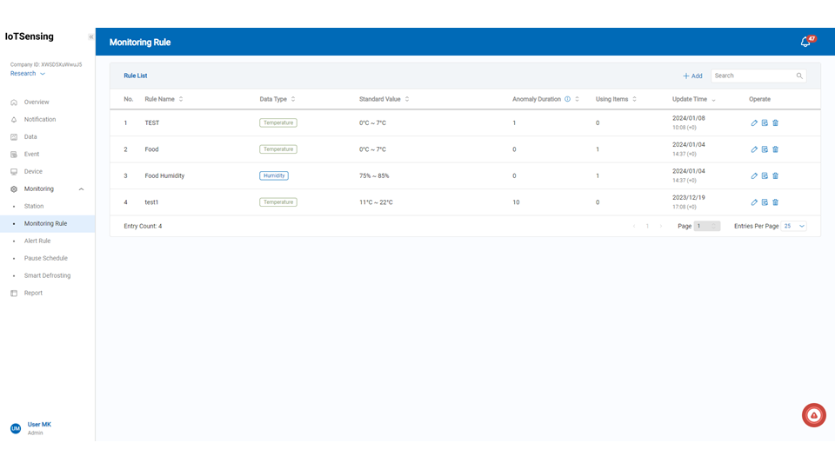Click the Add button to create a rule
Image resolution: width=835 pixels, height=469 pixels.
(692, 76)
